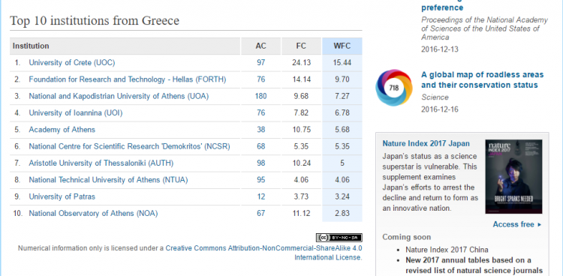Open the Creative Commons BY-NC-SA license badge
Screen dimensions: 563x276
click(339, 237)
